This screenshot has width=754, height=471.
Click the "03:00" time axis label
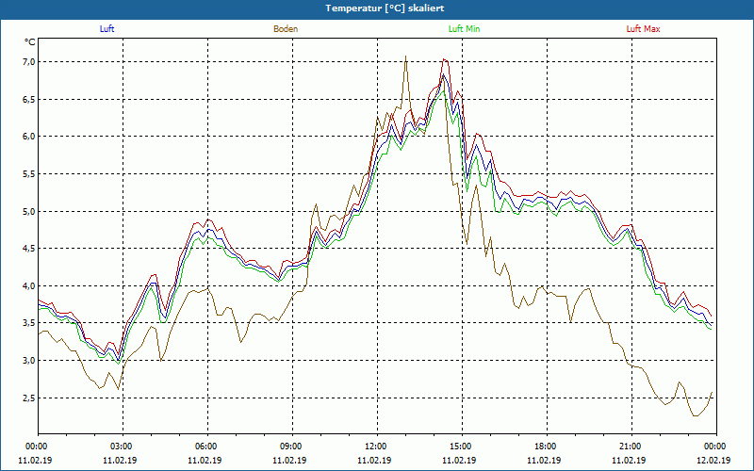(x=120, y=447)
